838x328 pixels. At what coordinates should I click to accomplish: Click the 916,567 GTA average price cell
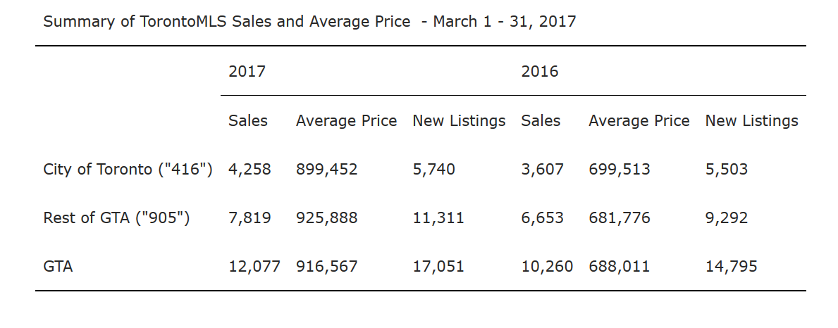(326, 266)
